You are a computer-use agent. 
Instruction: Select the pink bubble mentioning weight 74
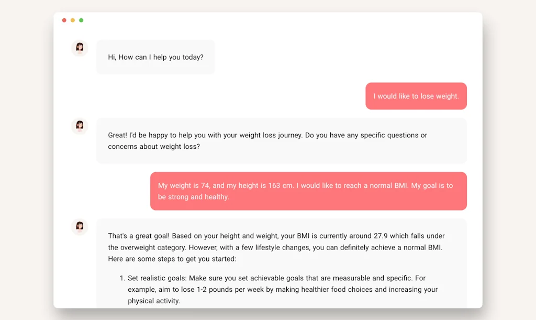[308, 191]
